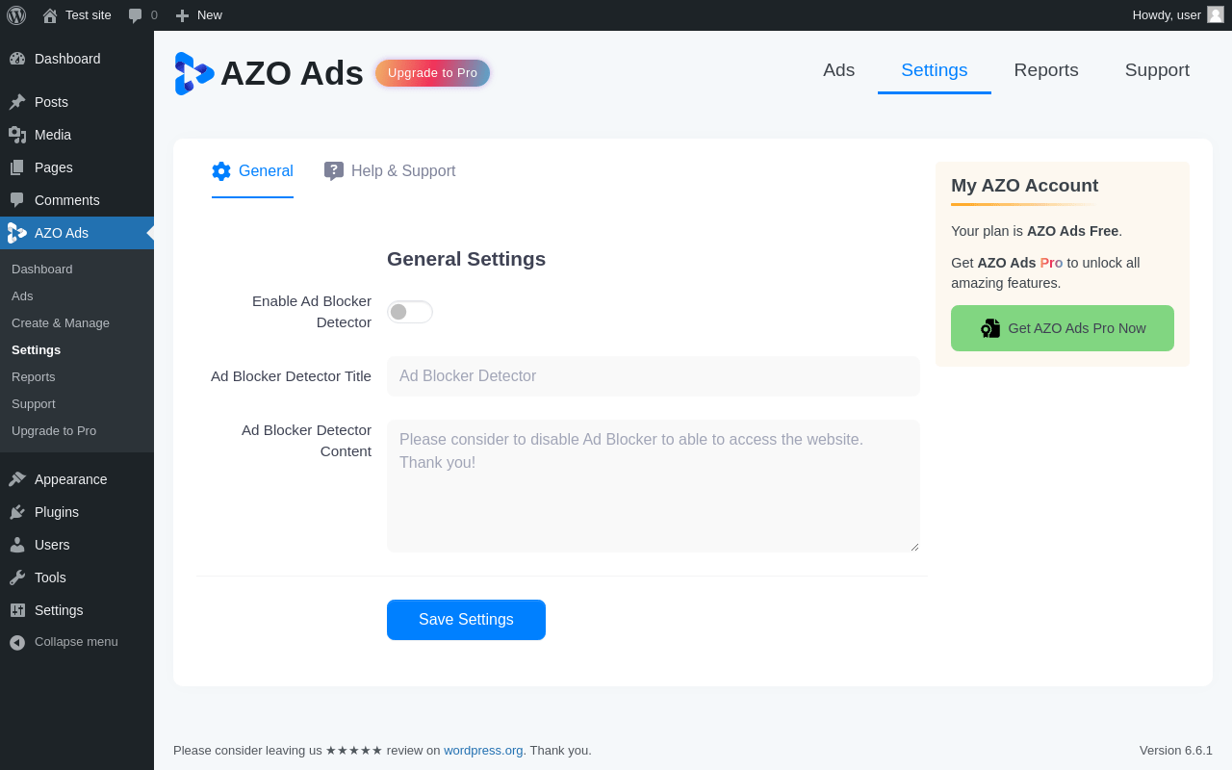Click the General gear icon

[x=221, y=171]
